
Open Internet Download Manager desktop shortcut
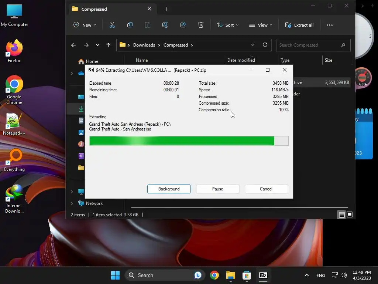pyautogui.click(x=14, y=199)
